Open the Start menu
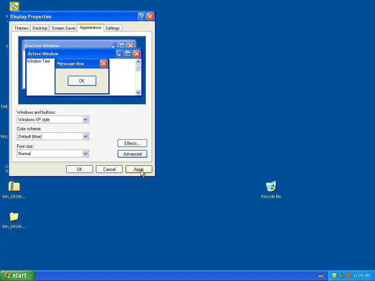Viewport: 375px width, 281px height. (x=18, y=276)
